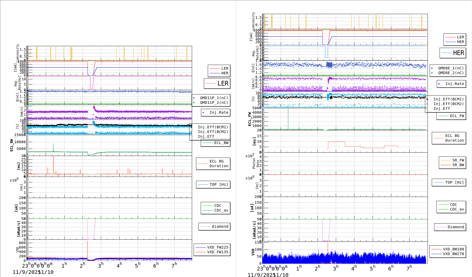Click Inj.Eff(BCM1) legend entry in left plot
The width and height of the screenshot is (472, 277).
213,127
